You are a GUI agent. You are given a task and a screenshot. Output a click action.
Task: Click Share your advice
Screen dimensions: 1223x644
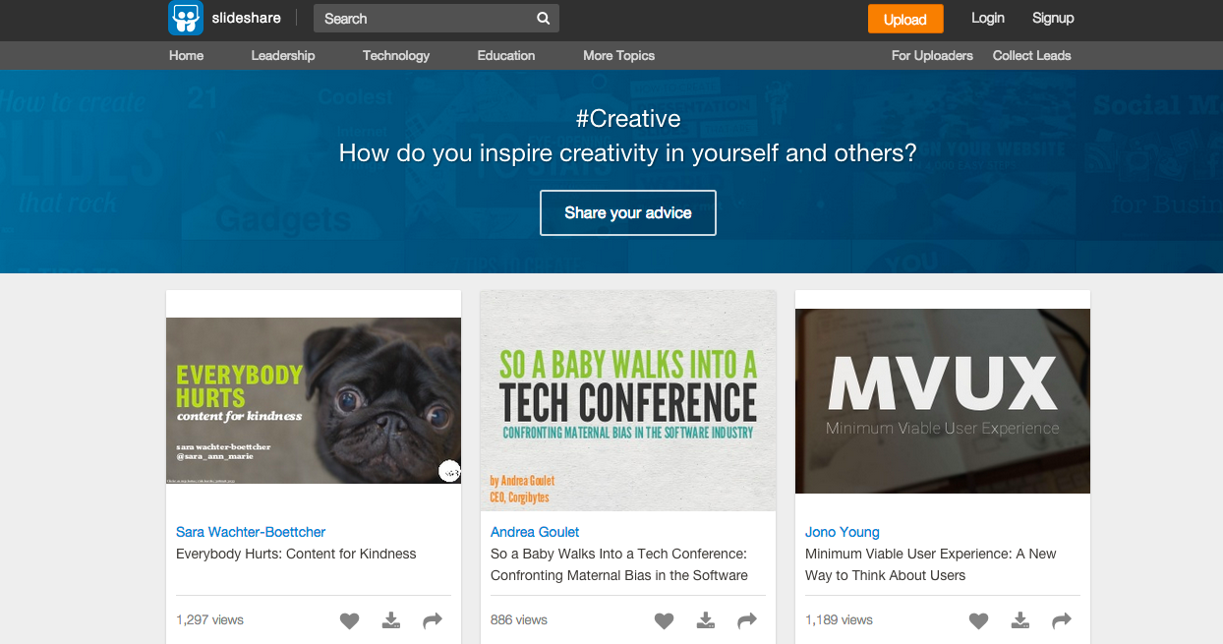point(627,212)
